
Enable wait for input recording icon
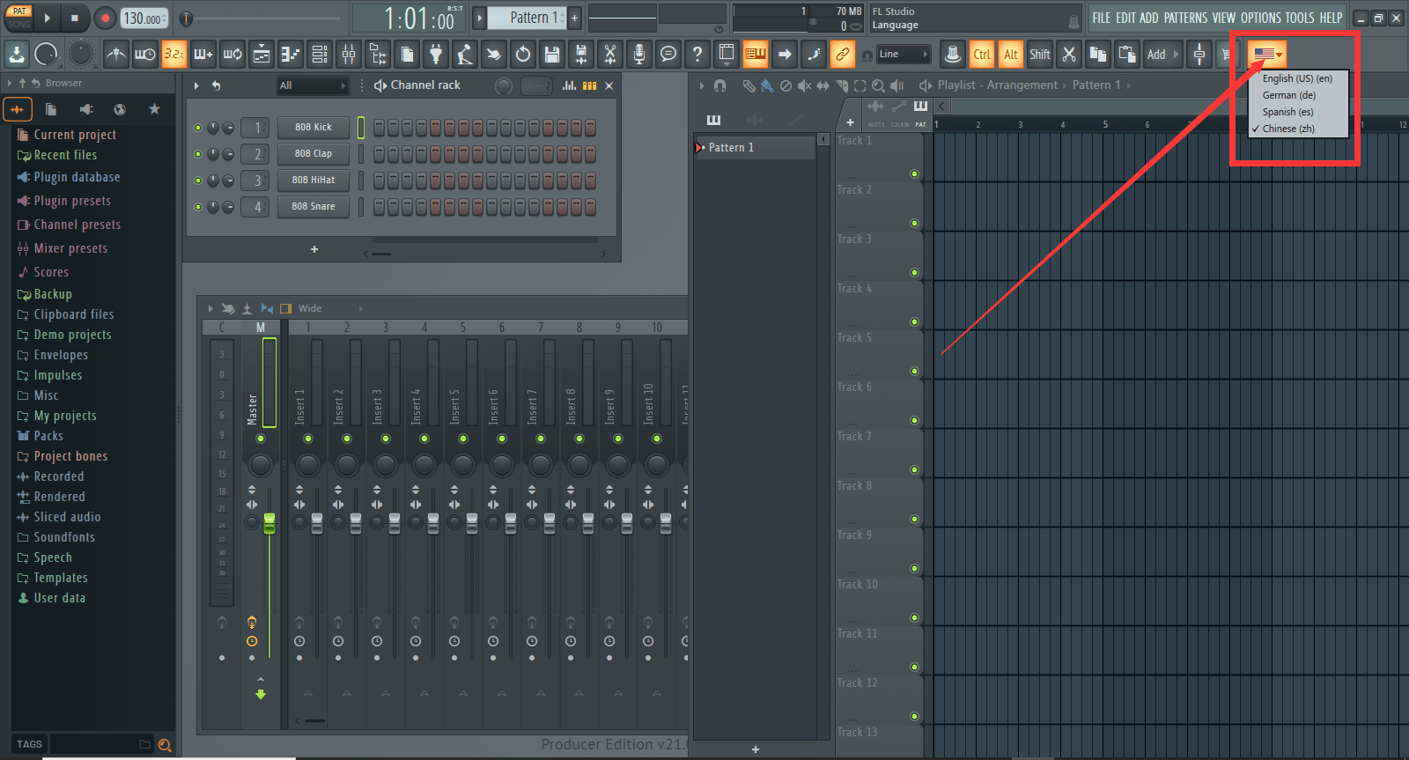tap(145, 55)
